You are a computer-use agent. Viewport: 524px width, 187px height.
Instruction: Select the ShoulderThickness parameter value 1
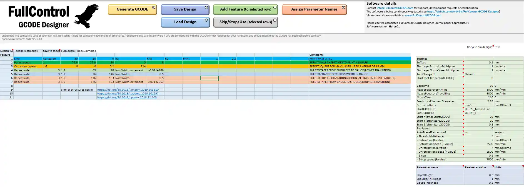[x=479, y=179]
